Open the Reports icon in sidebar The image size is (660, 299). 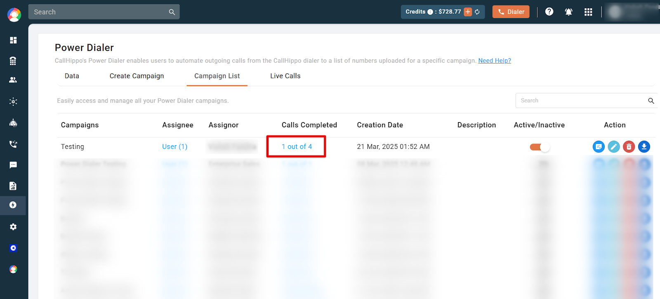pyautogui.click(x=13, y=186)
